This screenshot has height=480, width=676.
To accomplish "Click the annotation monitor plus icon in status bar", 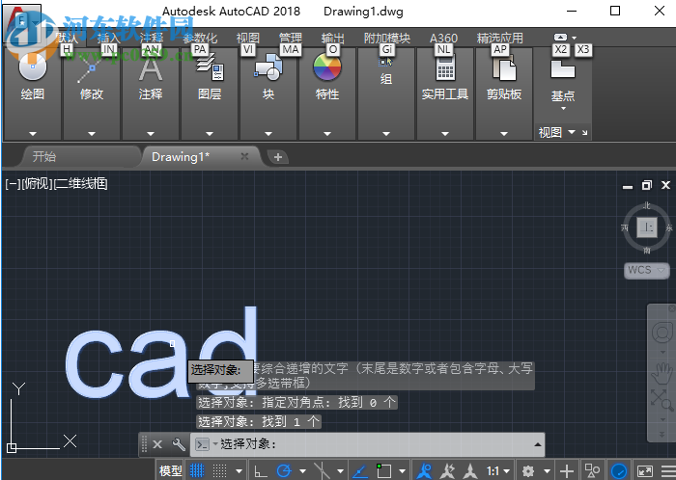I will coord(567,471).
